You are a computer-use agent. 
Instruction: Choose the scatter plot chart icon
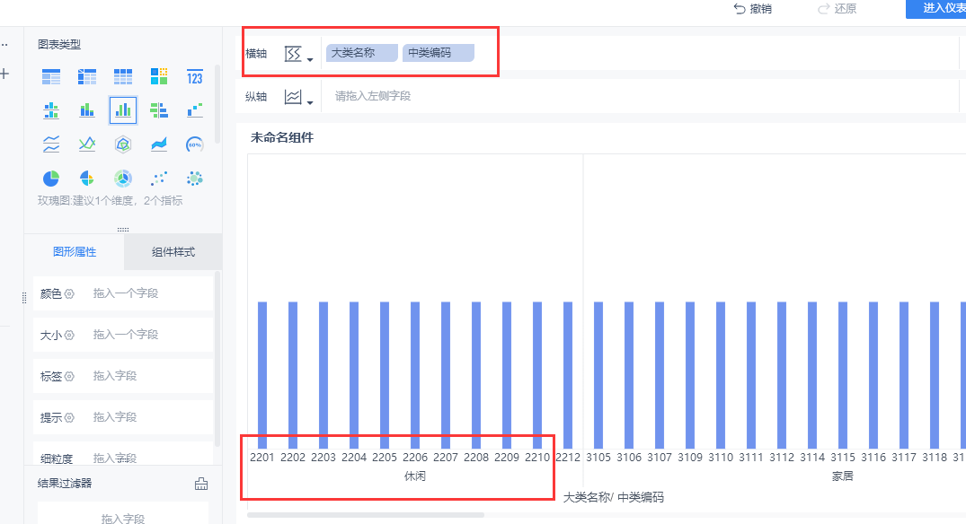(159, 179)
